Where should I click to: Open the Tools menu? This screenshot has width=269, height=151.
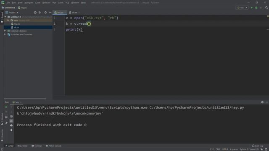coord(61,3)
